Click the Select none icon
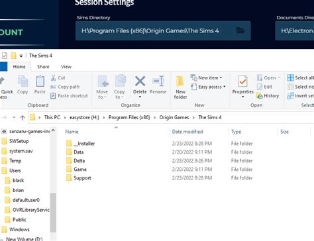This screenshot has height=241, width=314. pos(290,87)
